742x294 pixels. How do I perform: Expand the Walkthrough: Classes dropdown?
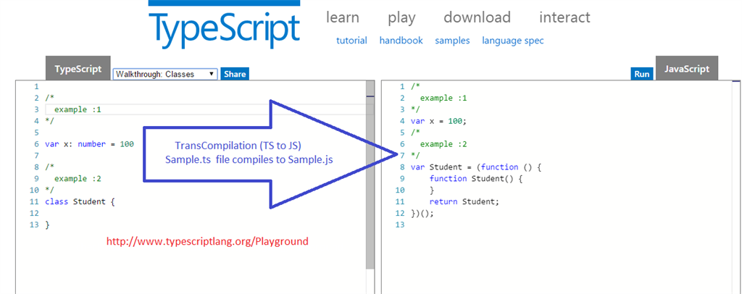(x=165, y=74)
